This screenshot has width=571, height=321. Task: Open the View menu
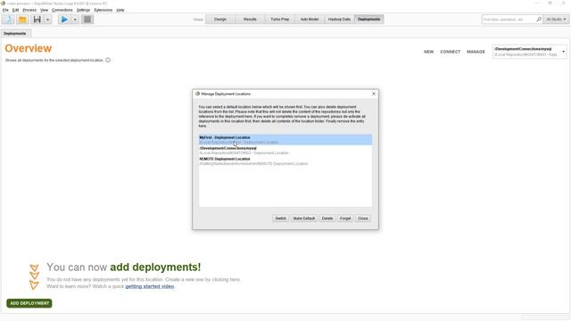[x=44, y=10]
